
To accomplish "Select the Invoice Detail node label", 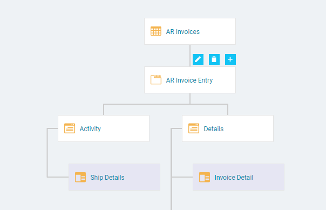I will tap(234, 178).
